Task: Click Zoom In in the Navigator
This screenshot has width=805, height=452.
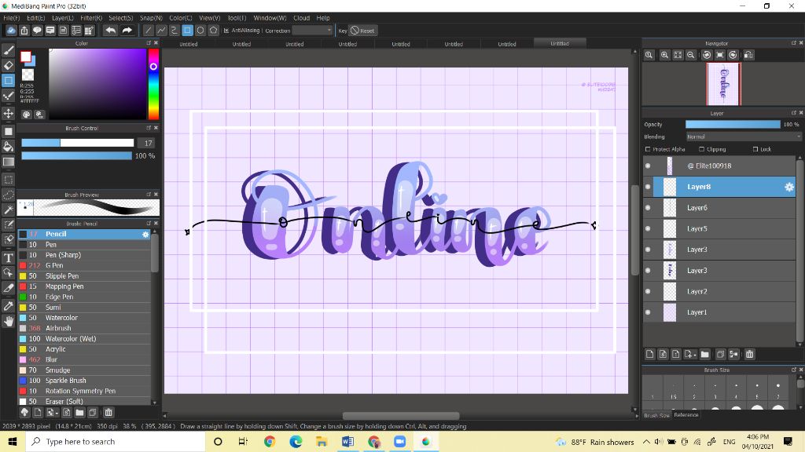Action: click(x=664, y=55)
